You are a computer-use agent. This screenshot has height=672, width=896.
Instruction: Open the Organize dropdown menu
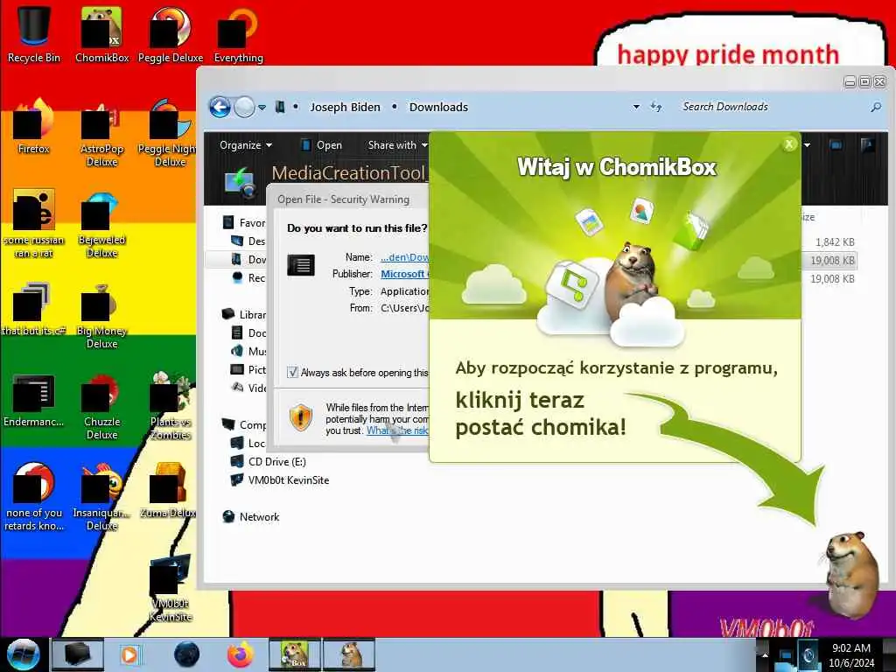(246, 145)
